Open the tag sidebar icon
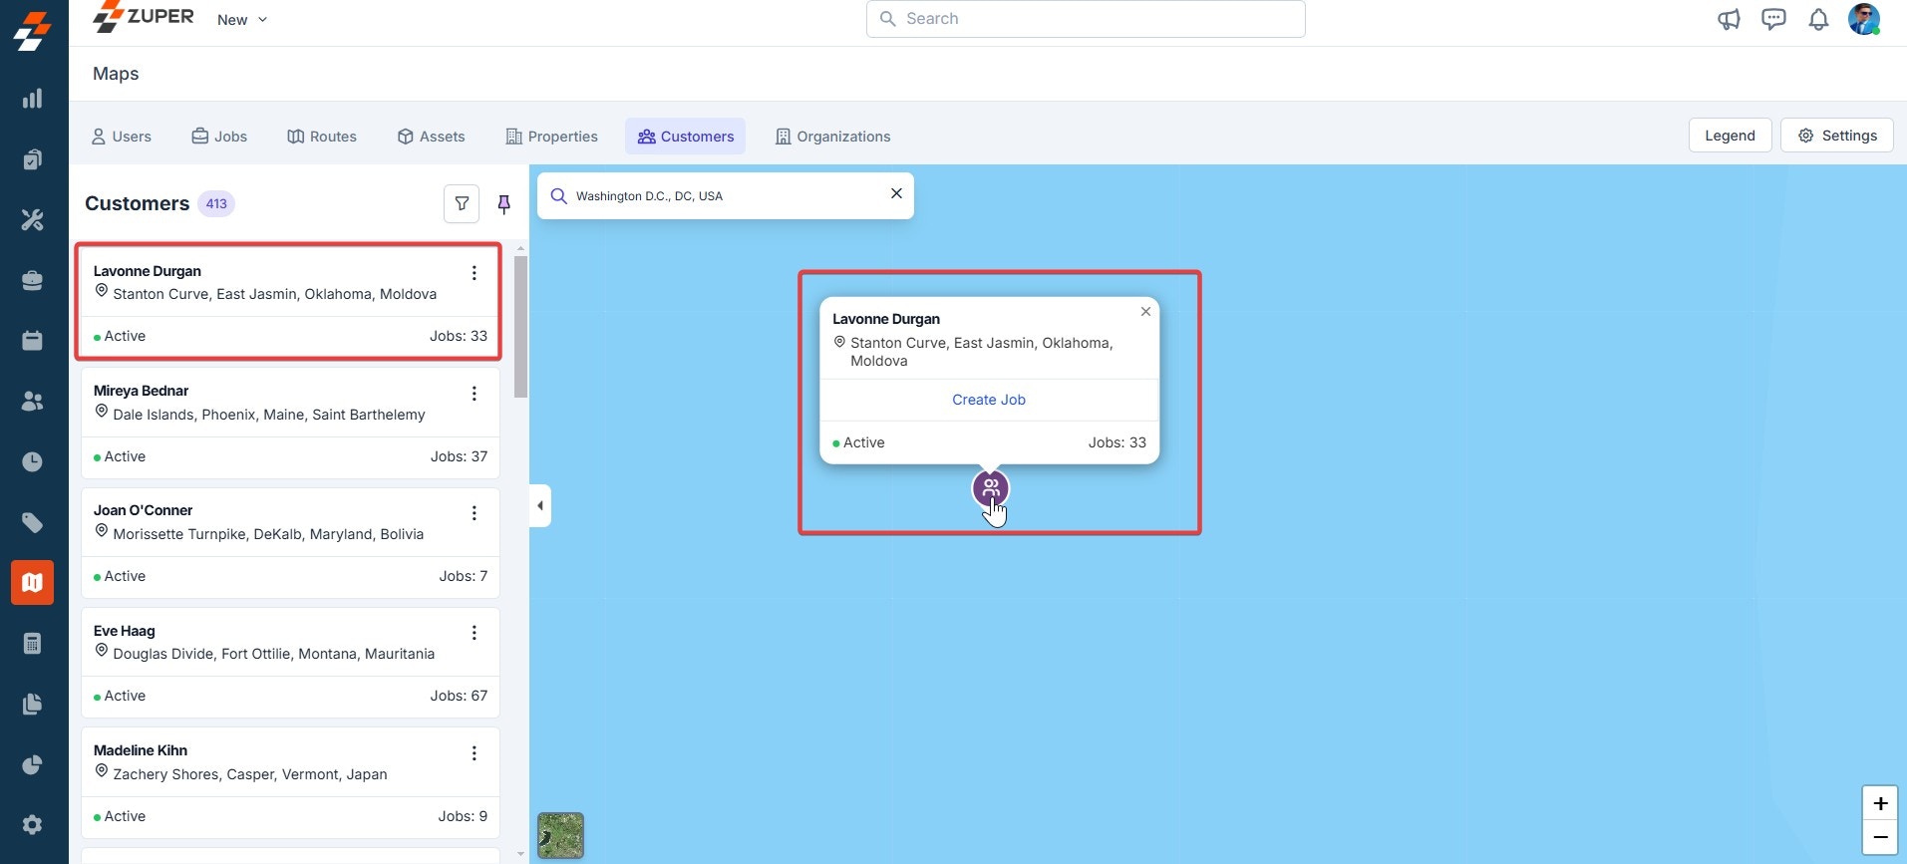The width and height of the screenshot is (1907, 864). tap(33, 522)
